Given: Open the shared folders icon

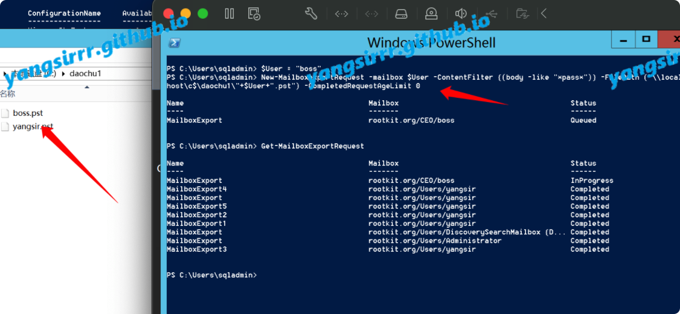Looking at the screenshot, I should [x=522, y=14].
